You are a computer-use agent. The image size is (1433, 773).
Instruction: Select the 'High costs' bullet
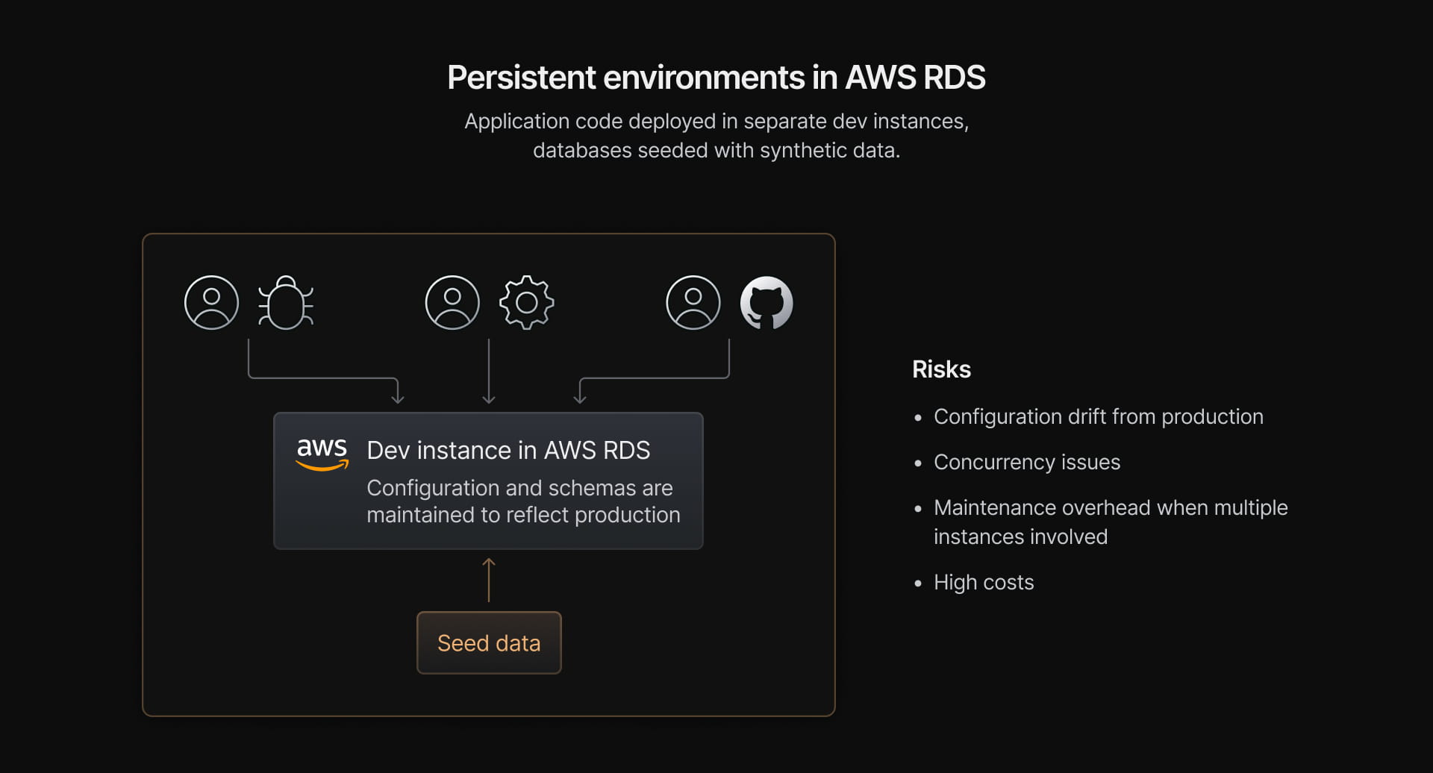[983, 582]
